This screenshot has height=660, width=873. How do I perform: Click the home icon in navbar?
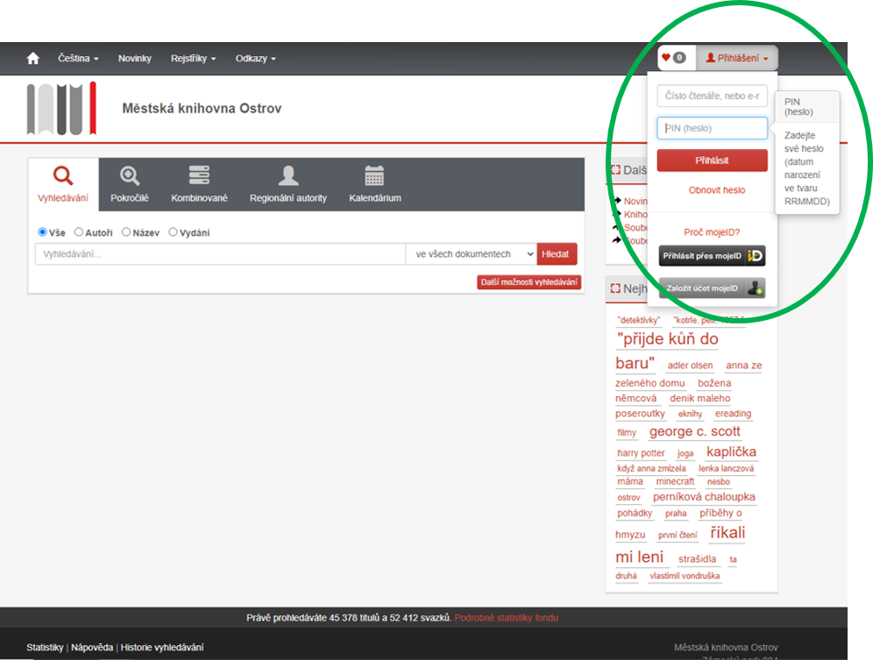tap(33, 59)
